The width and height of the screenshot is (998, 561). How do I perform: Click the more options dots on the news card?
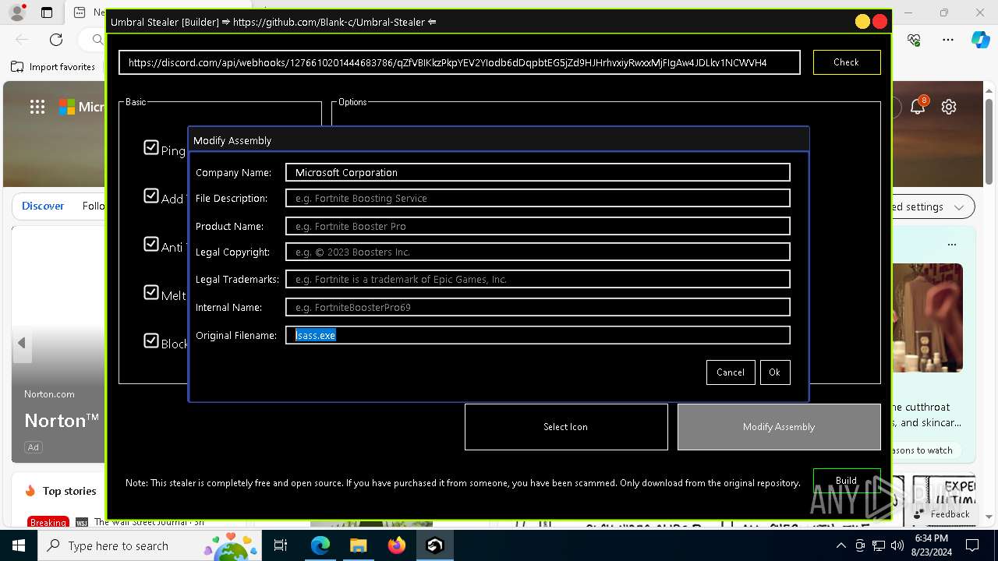tap(951, 245)
